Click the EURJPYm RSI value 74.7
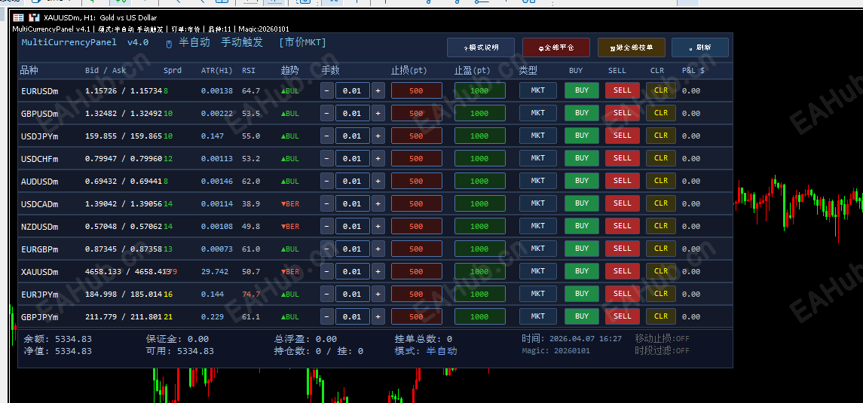The height and width of the screenshot is (403, 863). (251, 294)
